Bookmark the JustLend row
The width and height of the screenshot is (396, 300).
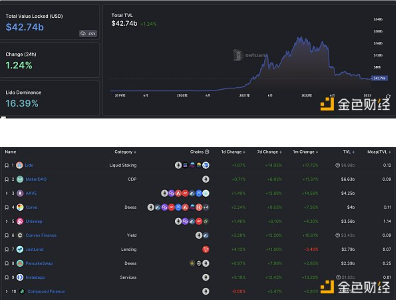(x=7, y=249)
